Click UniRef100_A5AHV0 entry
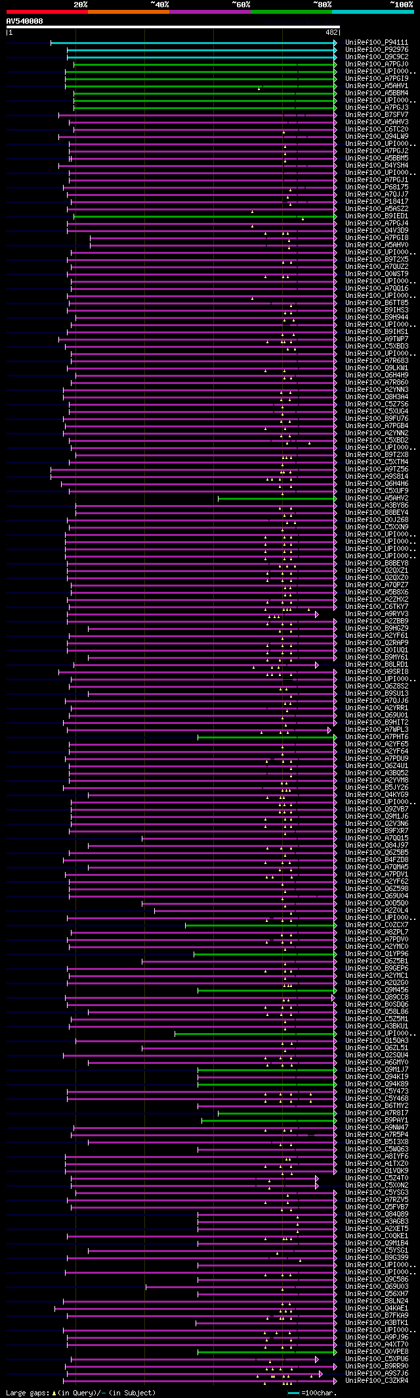 pos(377,245)
